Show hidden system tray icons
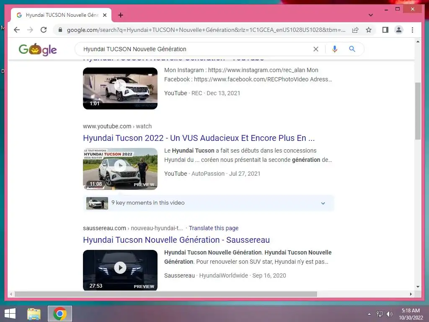Image resolution: width=429 pixels, height=322 pixels. coord(369,314)
